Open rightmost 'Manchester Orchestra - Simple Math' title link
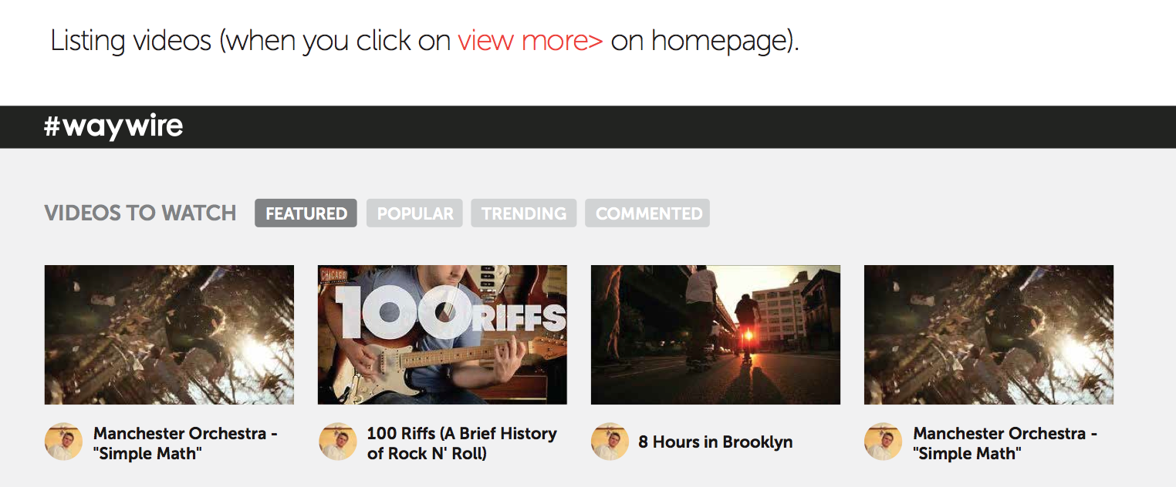The width and height of the screenshot is (1176, 487). point(1005,443)
